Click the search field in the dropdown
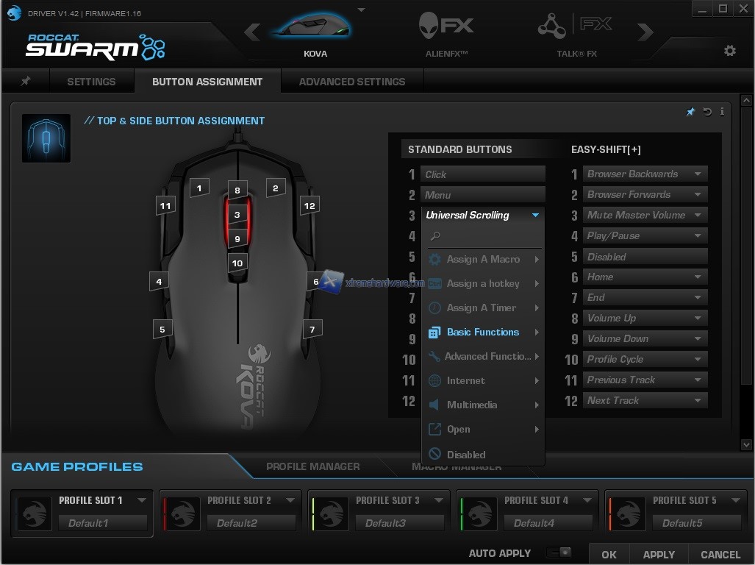The height and width of the screenshot is (565, 755). pyautogui.click(x=485, y=236)
